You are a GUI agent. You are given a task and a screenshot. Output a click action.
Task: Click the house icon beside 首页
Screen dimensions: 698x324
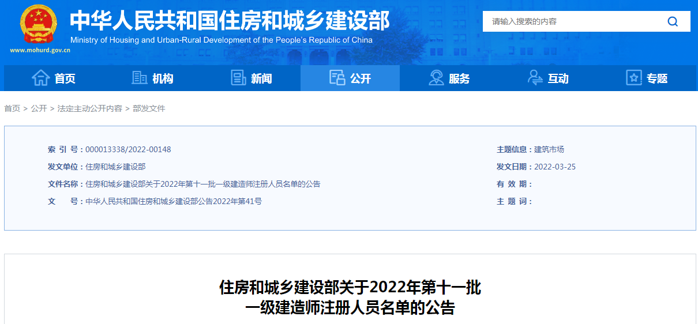point(40,78)
